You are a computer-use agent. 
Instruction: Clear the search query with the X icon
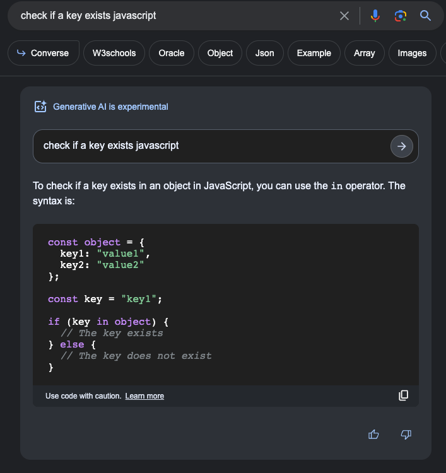pos(344,16)
